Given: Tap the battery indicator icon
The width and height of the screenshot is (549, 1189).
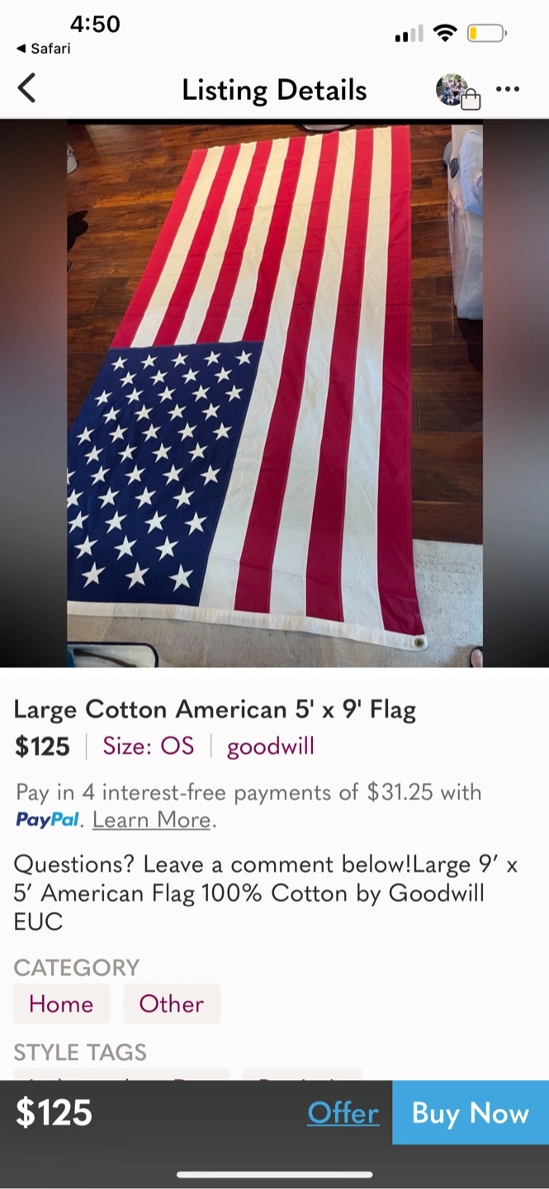Looking at the screenshot, I should (487, 34).
